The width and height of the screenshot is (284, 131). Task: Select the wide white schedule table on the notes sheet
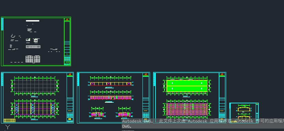[x=33, y=47]
